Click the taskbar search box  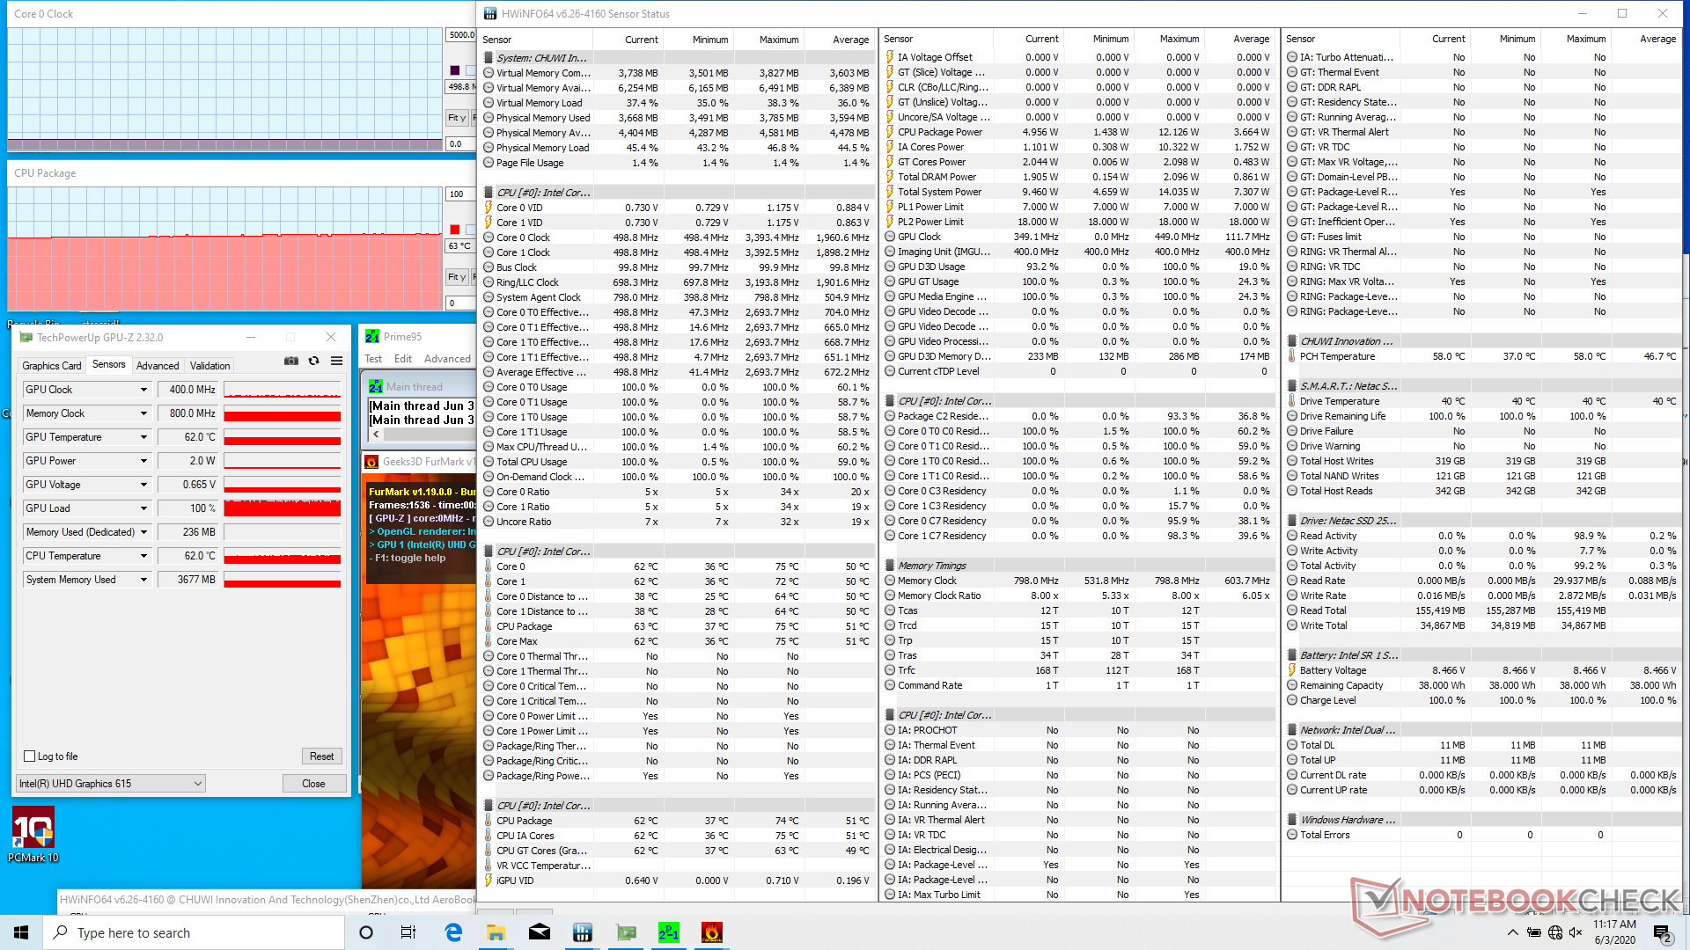pos(194,932)
